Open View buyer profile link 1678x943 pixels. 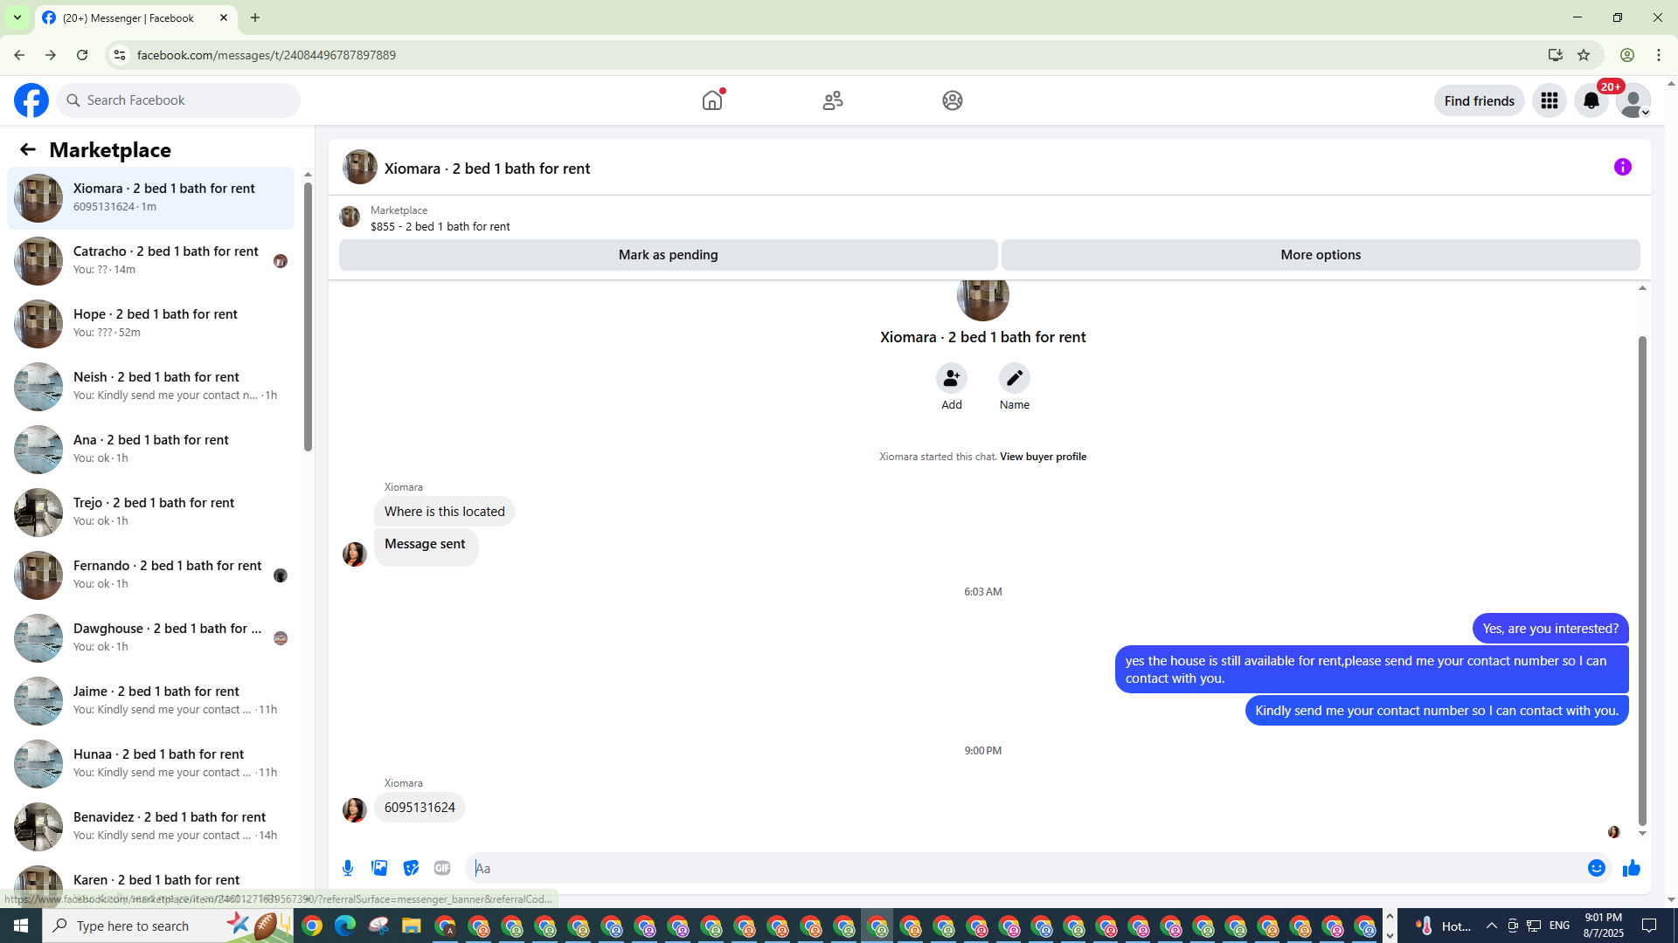(1043, 457)
